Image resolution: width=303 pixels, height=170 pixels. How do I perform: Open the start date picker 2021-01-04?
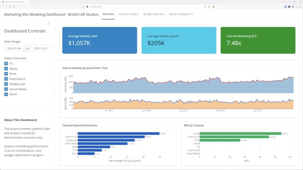(x=14, y=48)
